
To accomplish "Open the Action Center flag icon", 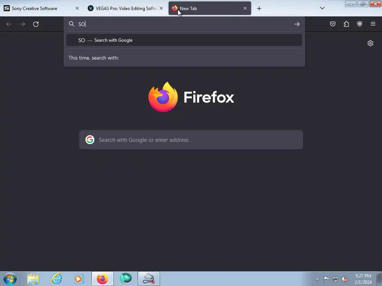I will (x=326, y=279).
